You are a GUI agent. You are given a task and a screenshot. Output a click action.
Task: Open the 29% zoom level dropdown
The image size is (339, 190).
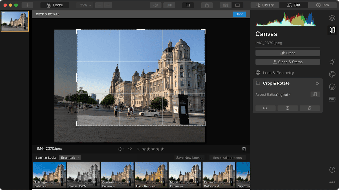click(x=86, y=5)
